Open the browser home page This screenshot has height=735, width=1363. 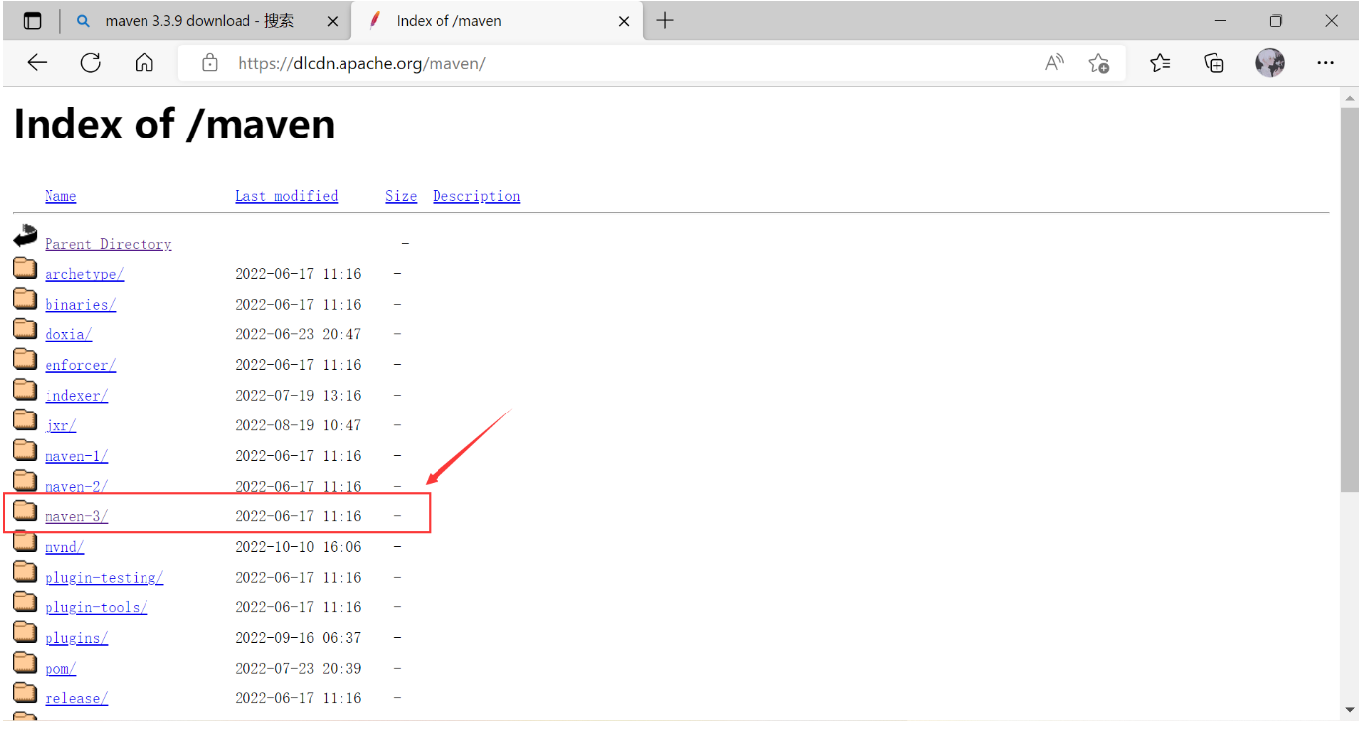[x=145, y=63]
